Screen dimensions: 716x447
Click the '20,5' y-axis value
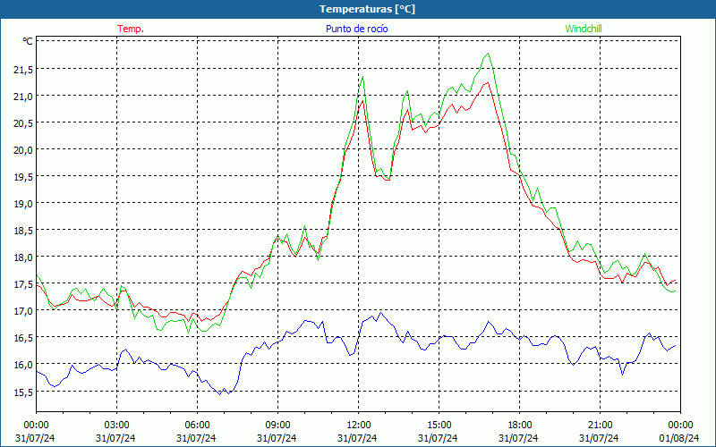coord(23,122)
